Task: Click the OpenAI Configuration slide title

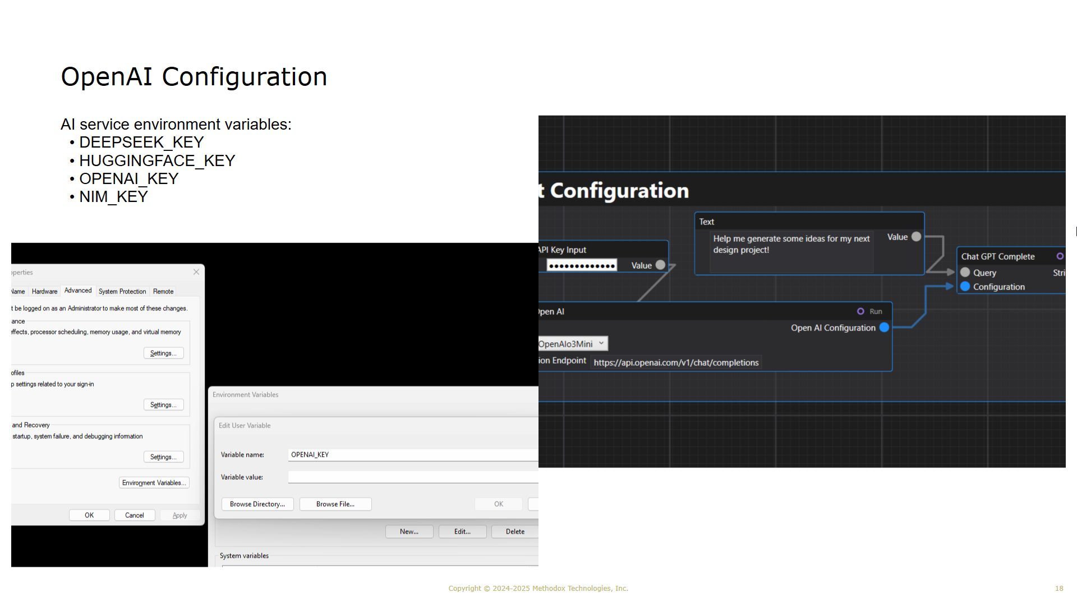Action: point(194,77)
